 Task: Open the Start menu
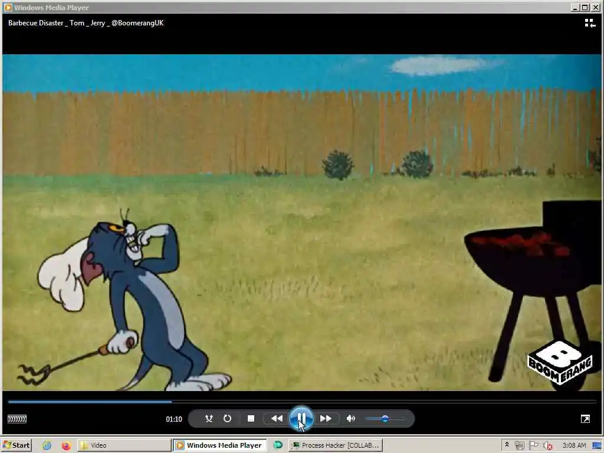(x=17, y=445)
